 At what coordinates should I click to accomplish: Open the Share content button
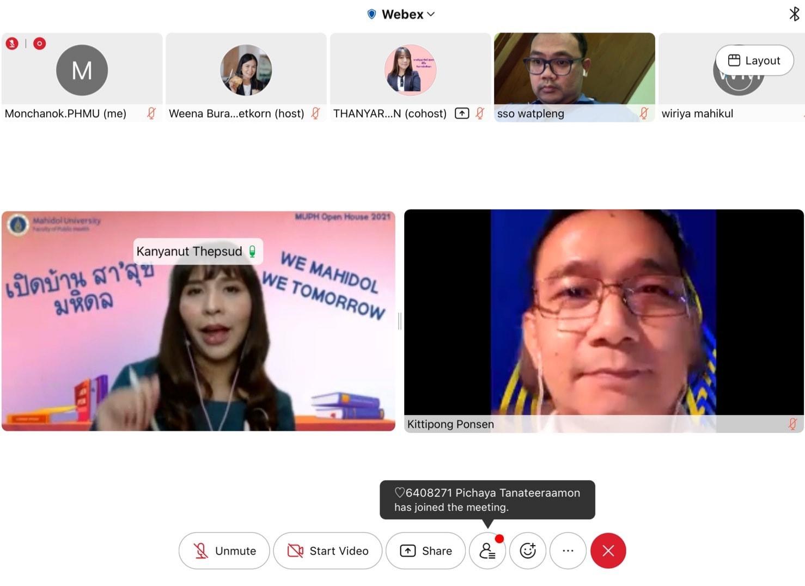pyautogui.click(x=426, y=551)
